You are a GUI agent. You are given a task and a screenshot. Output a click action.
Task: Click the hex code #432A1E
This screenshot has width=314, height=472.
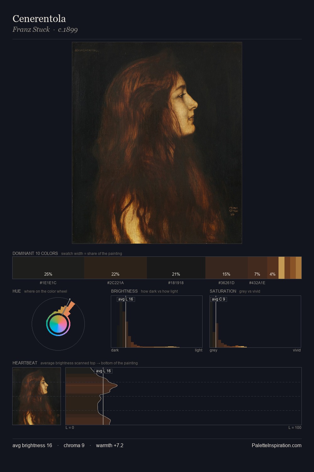click(x=257, y=283)
